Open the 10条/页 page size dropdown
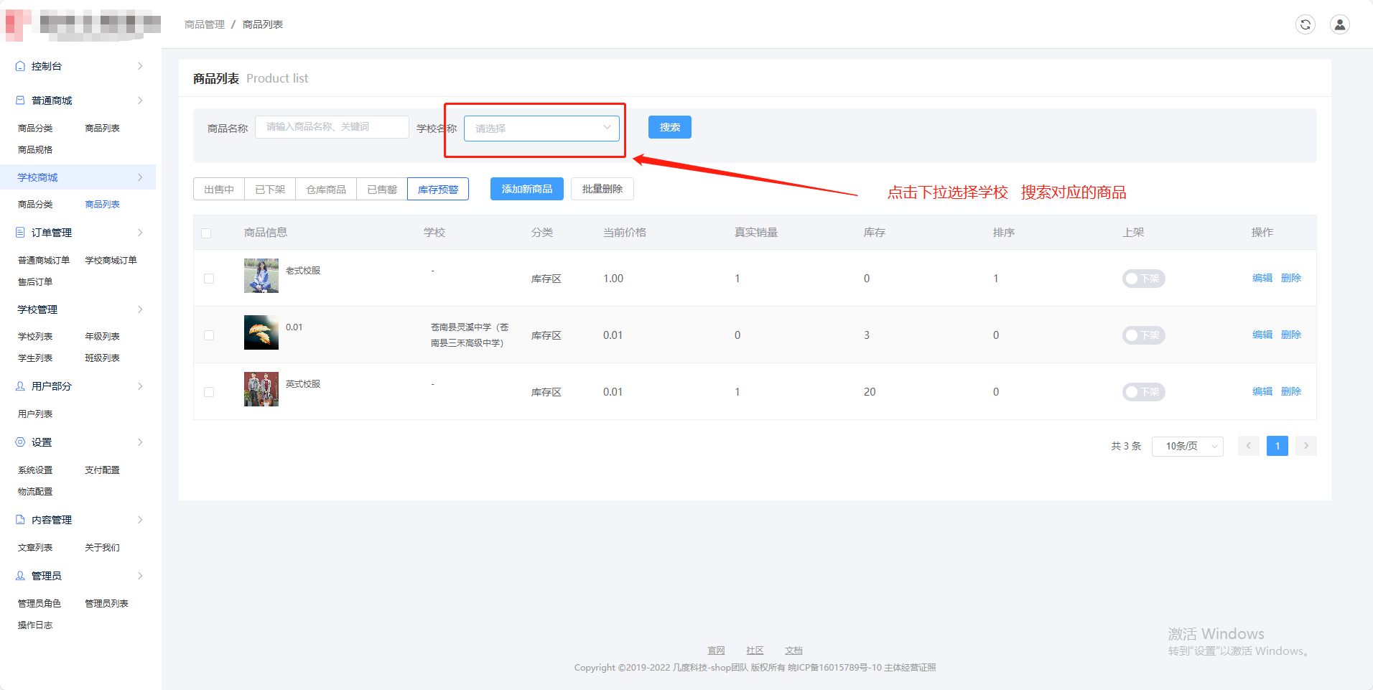The height and width of the screenshot is (690, 1373). pyautogui.click(x=1187, y=446)
